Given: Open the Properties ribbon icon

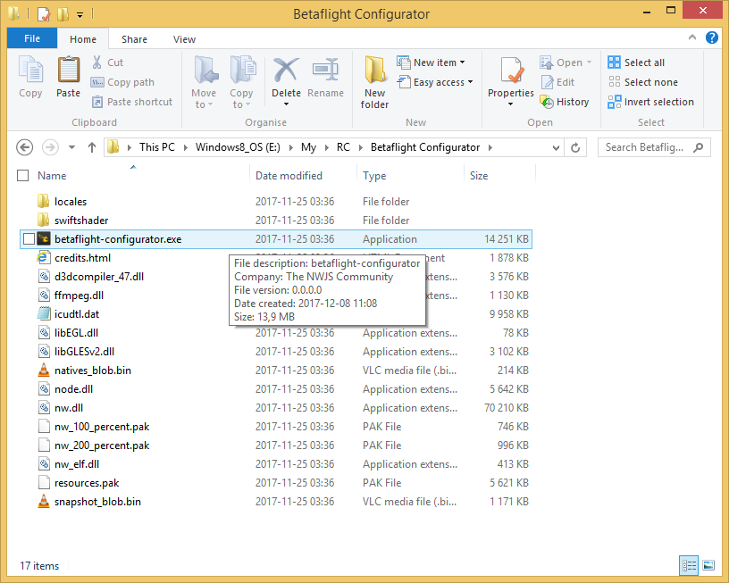Looking at the screenshot, I should (x=511, y=72).
